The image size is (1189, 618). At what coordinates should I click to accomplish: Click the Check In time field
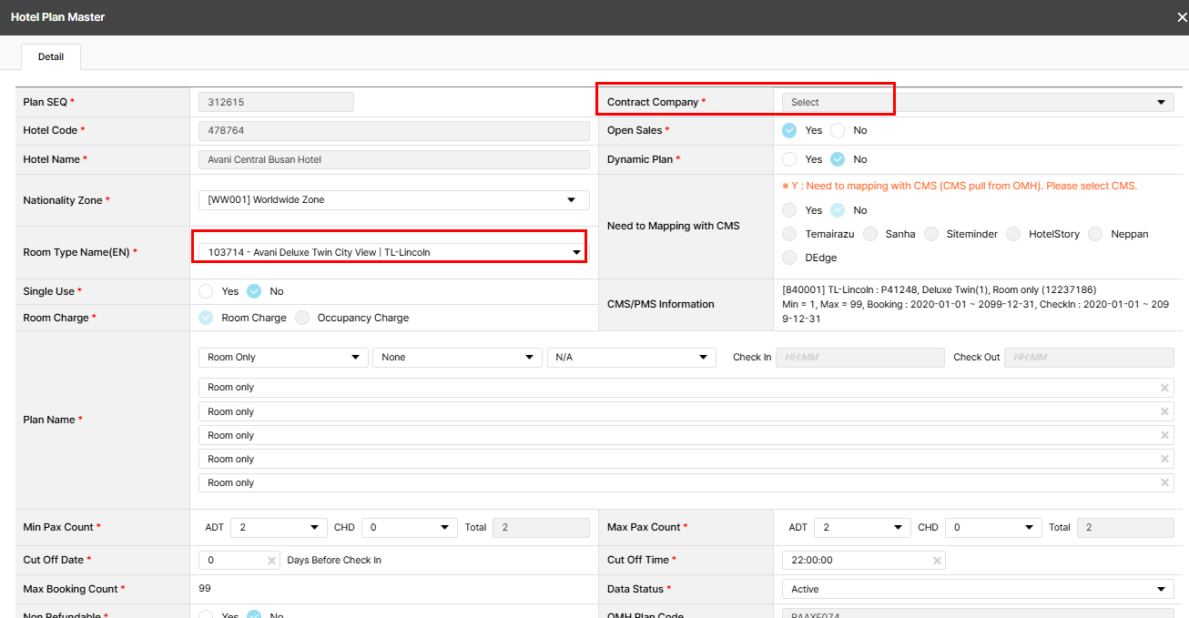pyautogui.click(x=859, y=358)
